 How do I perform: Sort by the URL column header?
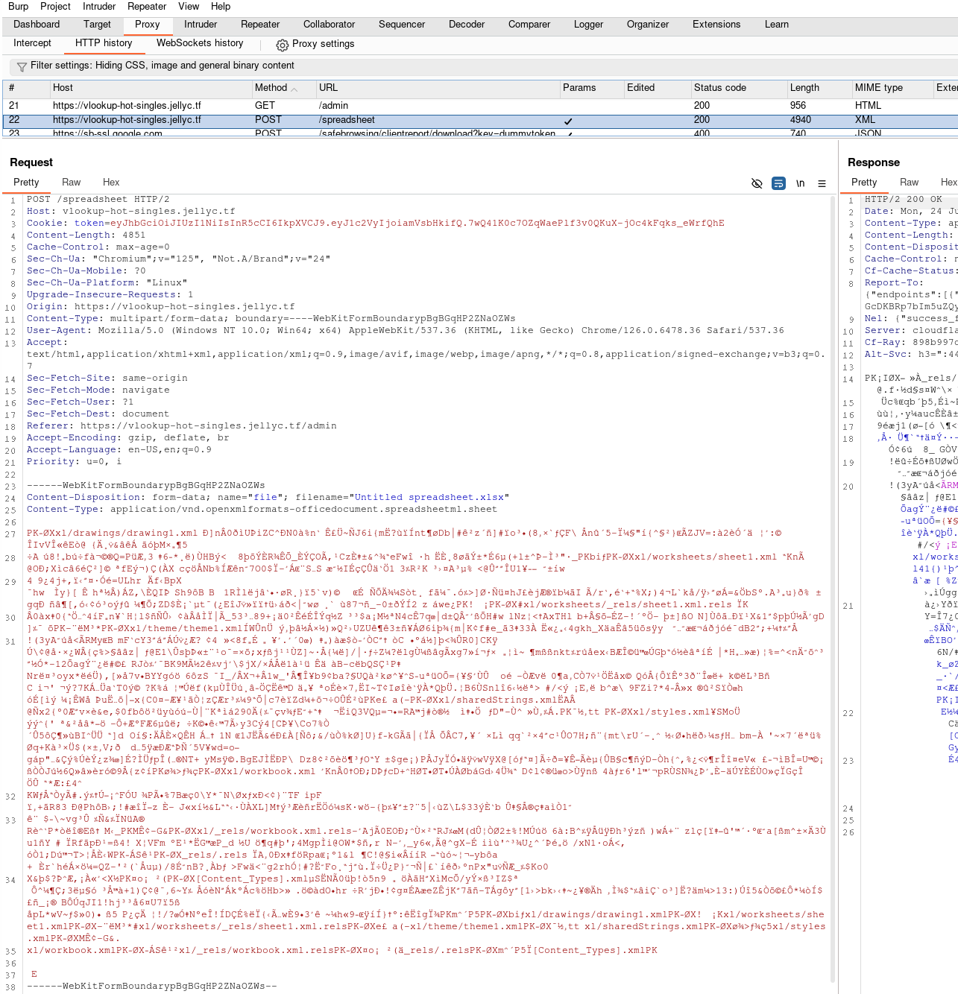click(437, 88)
